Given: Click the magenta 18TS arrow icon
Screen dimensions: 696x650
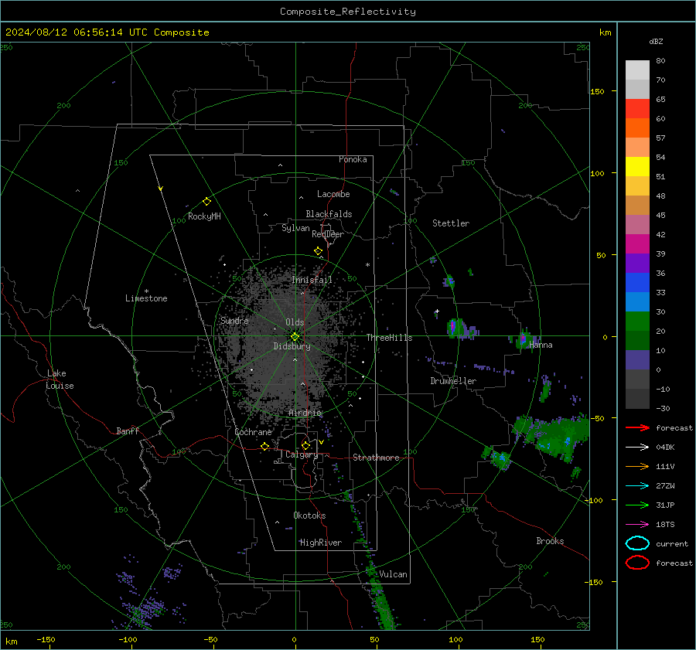Looking at the screenshot, I should 637,525.
